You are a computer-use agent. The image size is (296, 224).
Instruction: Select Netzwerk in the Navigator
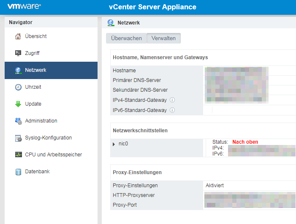51,70
